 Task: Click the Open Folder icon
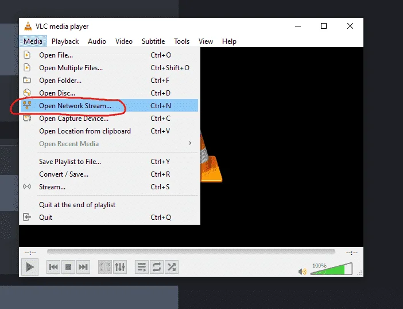[27, 80]
